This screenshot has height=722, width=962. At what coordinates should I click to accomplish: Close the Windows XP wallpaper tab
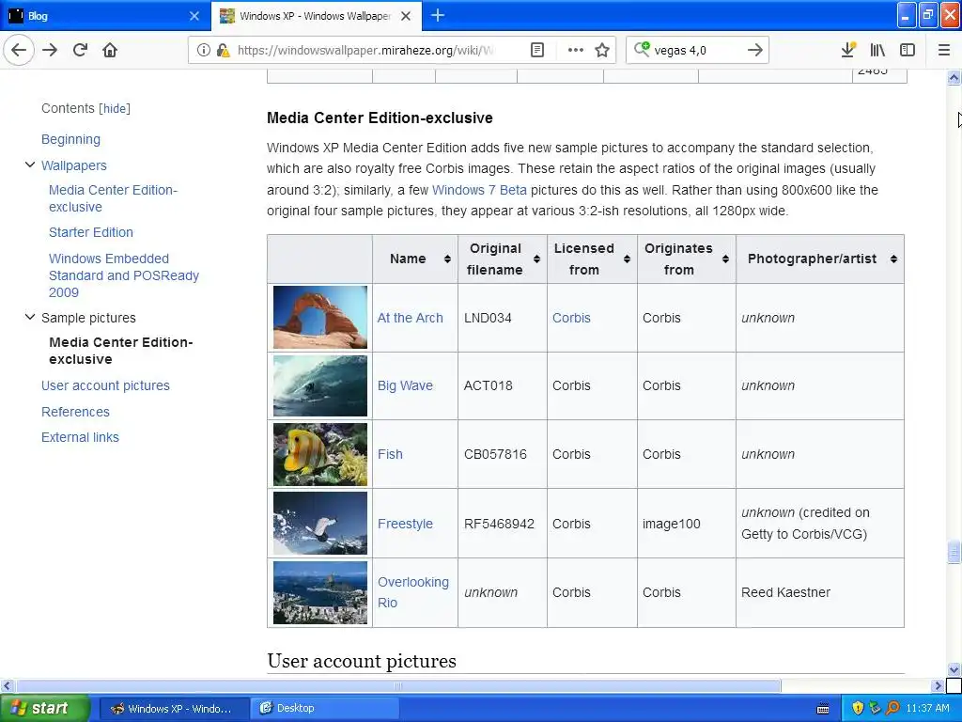(406, 16)
